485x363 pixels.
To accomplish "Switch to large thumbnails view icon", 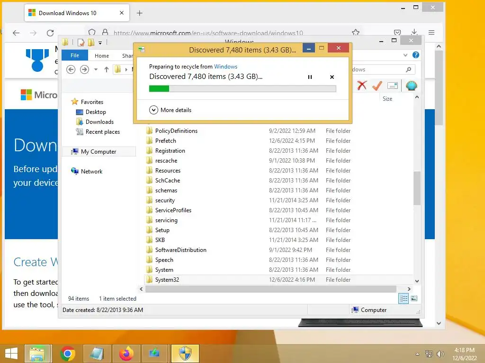I will point(414,298).
